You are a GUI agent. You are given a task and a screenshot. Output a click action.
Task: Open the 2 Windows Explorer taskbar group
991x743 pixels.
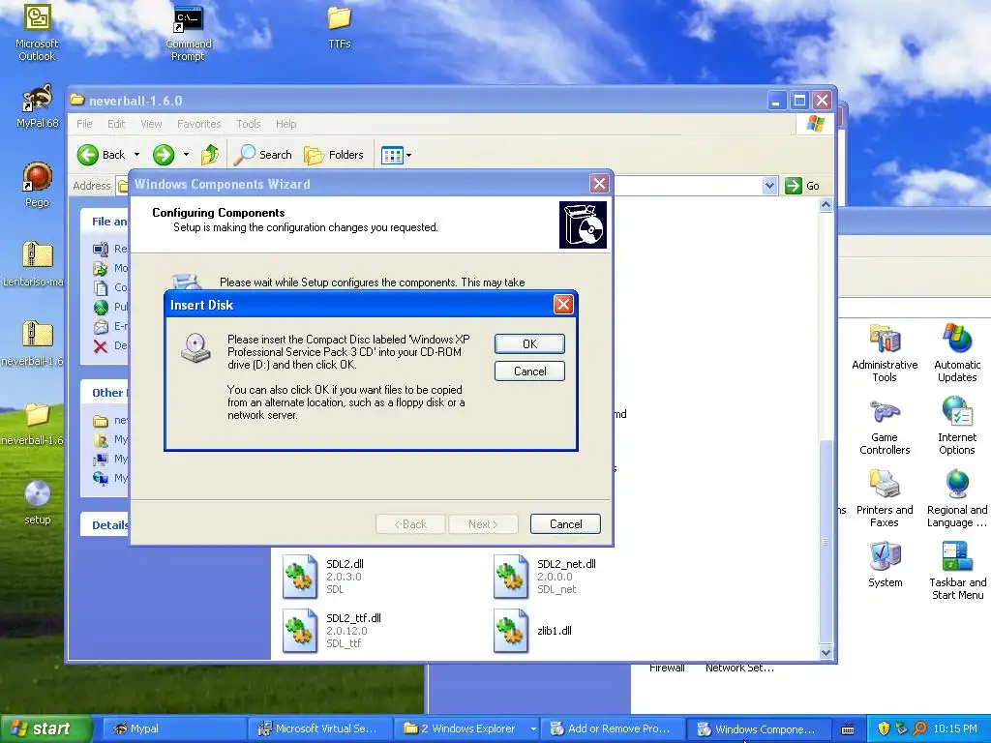(467, 728)
